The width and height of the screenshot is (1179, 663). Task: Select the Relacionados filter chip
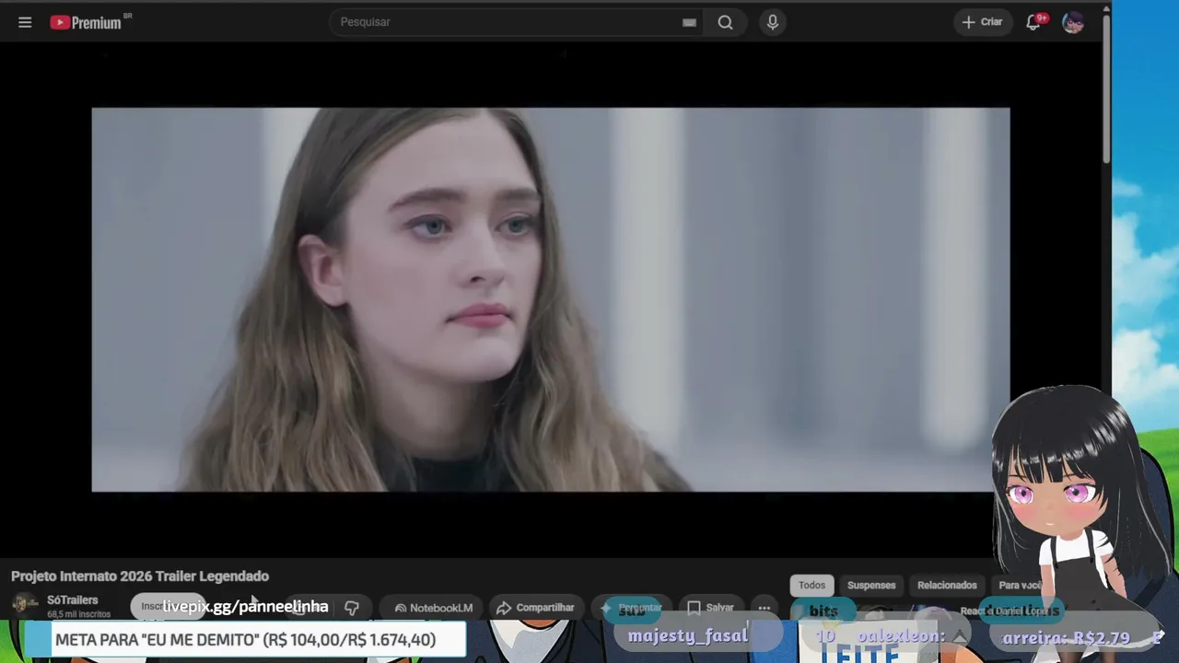pos(947,586)
